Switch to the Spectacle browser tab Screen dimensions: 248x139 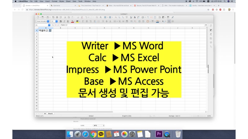click(x=63, y=6)
